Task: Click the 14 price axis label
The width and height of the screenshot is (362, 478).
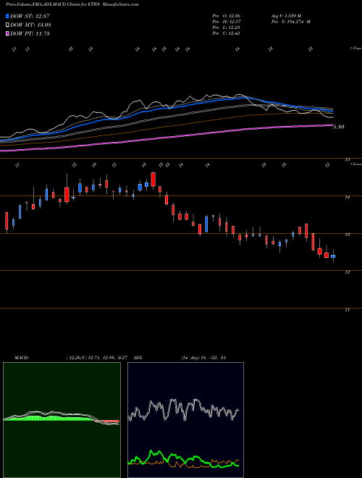Action: point(348,197)
